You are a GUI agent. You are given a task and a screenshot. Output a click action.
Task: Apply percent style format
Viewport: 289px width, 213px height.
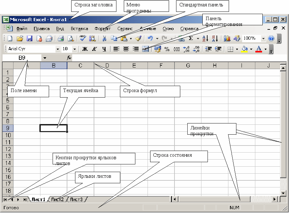167,49
